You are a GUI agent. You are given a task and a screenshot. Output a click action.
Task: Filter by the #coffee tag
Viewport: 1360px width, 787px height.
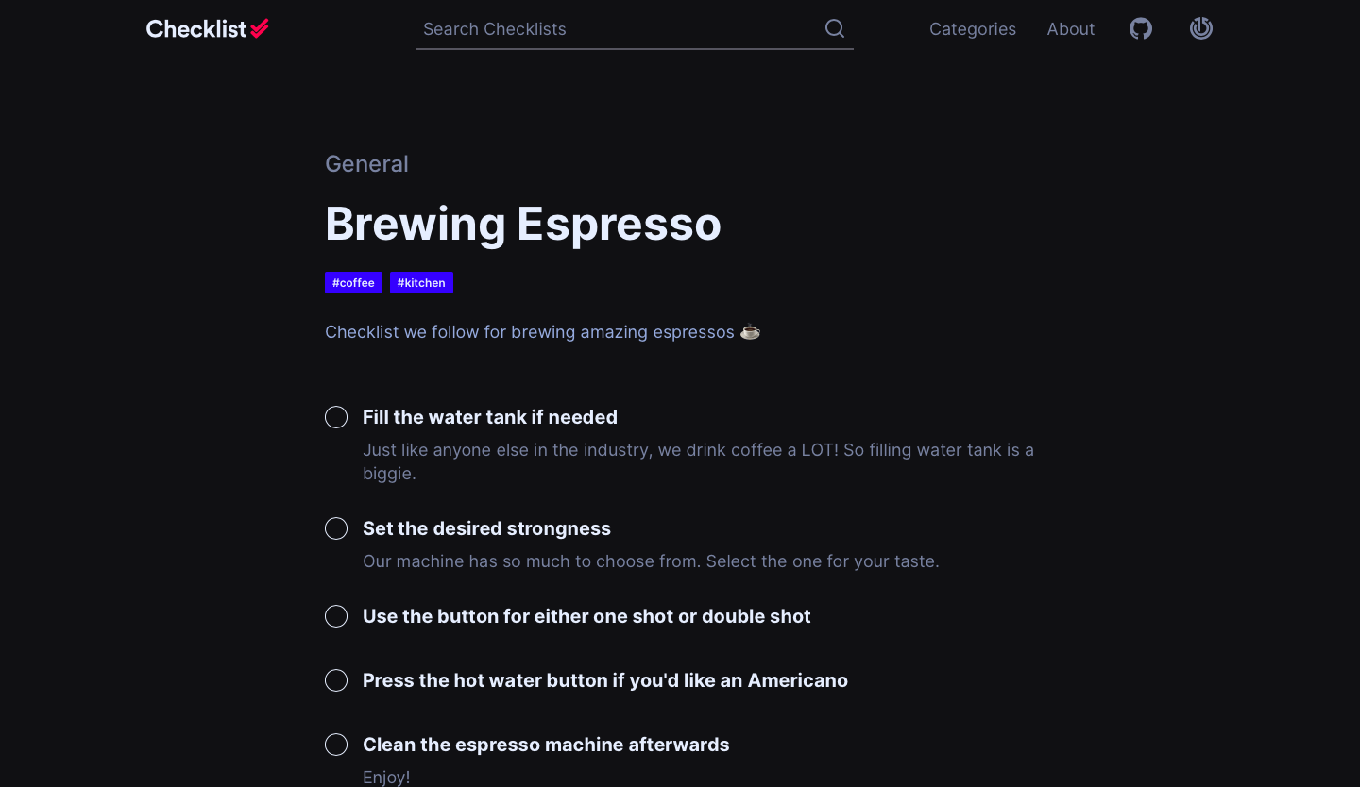point(353,283)
